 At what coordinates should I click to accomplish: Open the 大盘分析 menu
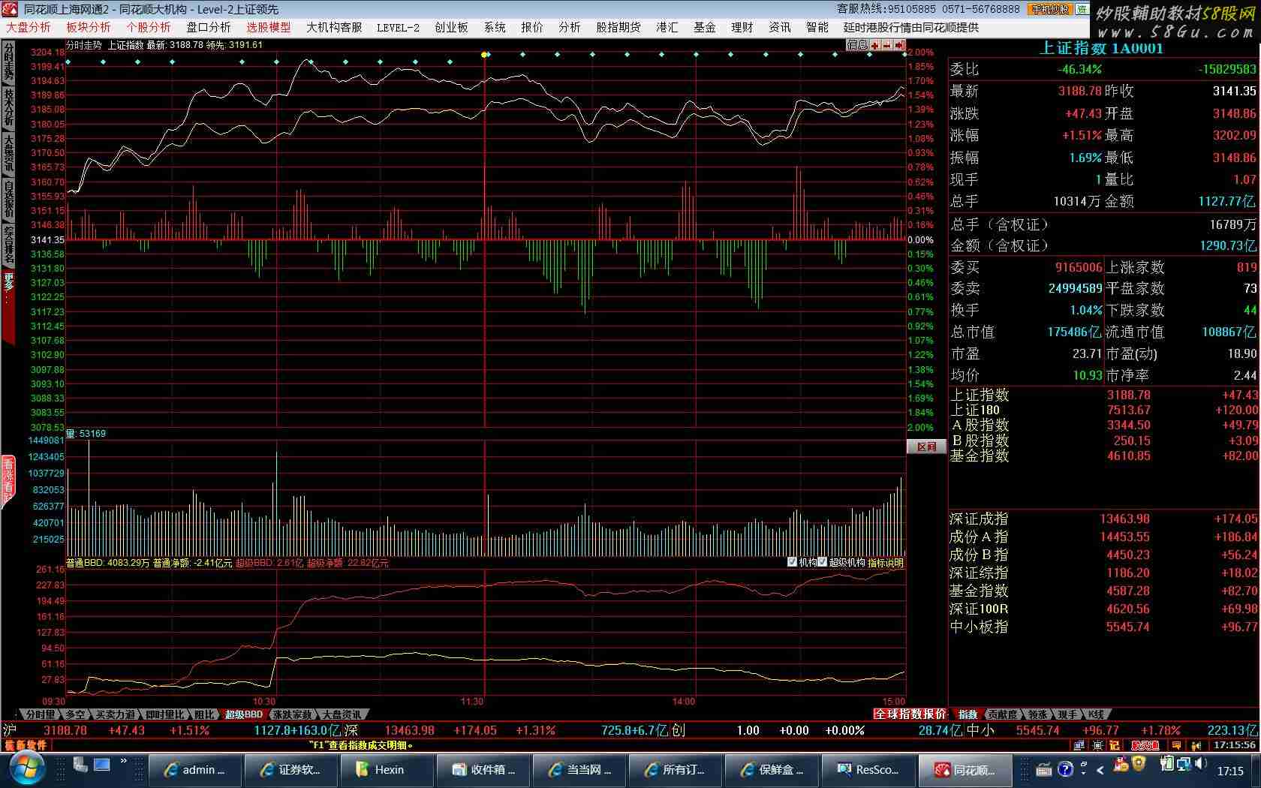[x=29, y=27]
